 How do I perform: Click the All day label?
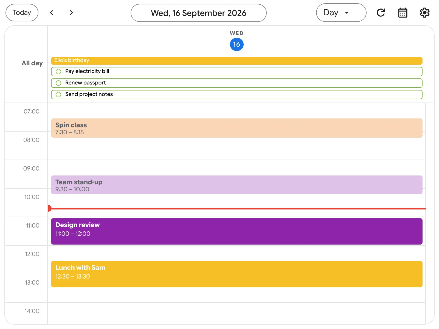(x=32, y=63)
